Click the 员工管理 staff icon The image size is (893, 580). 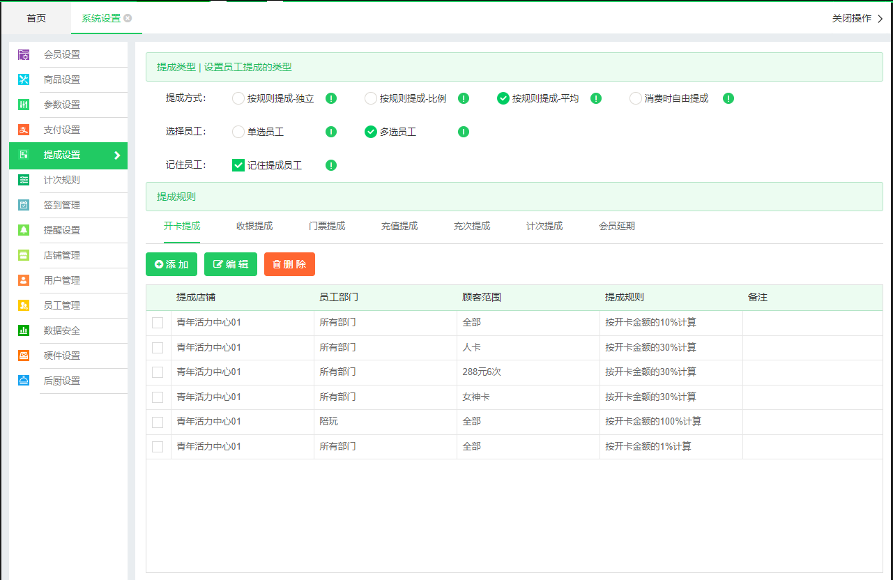click(x=24, y=305)
